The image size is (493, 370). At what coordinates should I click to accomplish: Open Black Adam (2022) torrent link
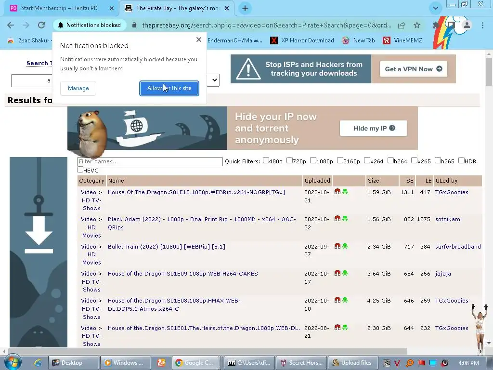(x=202, y=223)
